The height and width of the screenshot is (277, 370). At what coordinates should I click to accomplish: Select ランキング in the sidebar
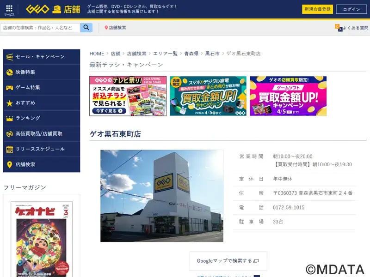pyautogui.click(x=42, y=119)
